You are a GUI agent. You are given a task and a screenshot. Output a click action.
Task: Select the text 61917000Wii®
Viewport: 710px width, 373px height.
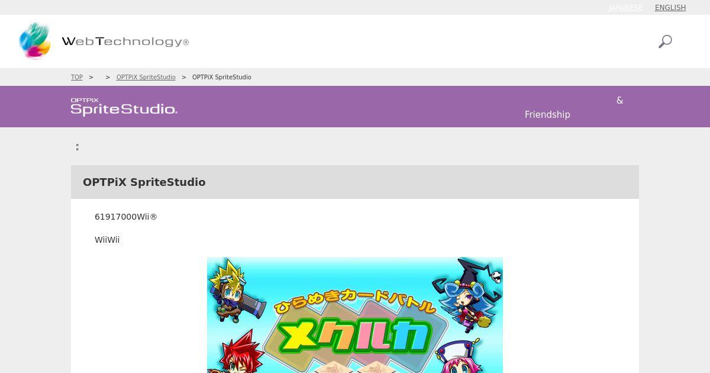click(126, 217)
